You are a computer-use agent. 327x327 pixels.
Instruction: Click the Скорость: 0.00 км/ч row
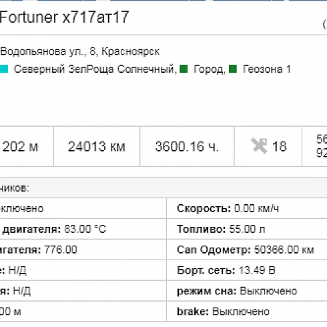[247, 208]
